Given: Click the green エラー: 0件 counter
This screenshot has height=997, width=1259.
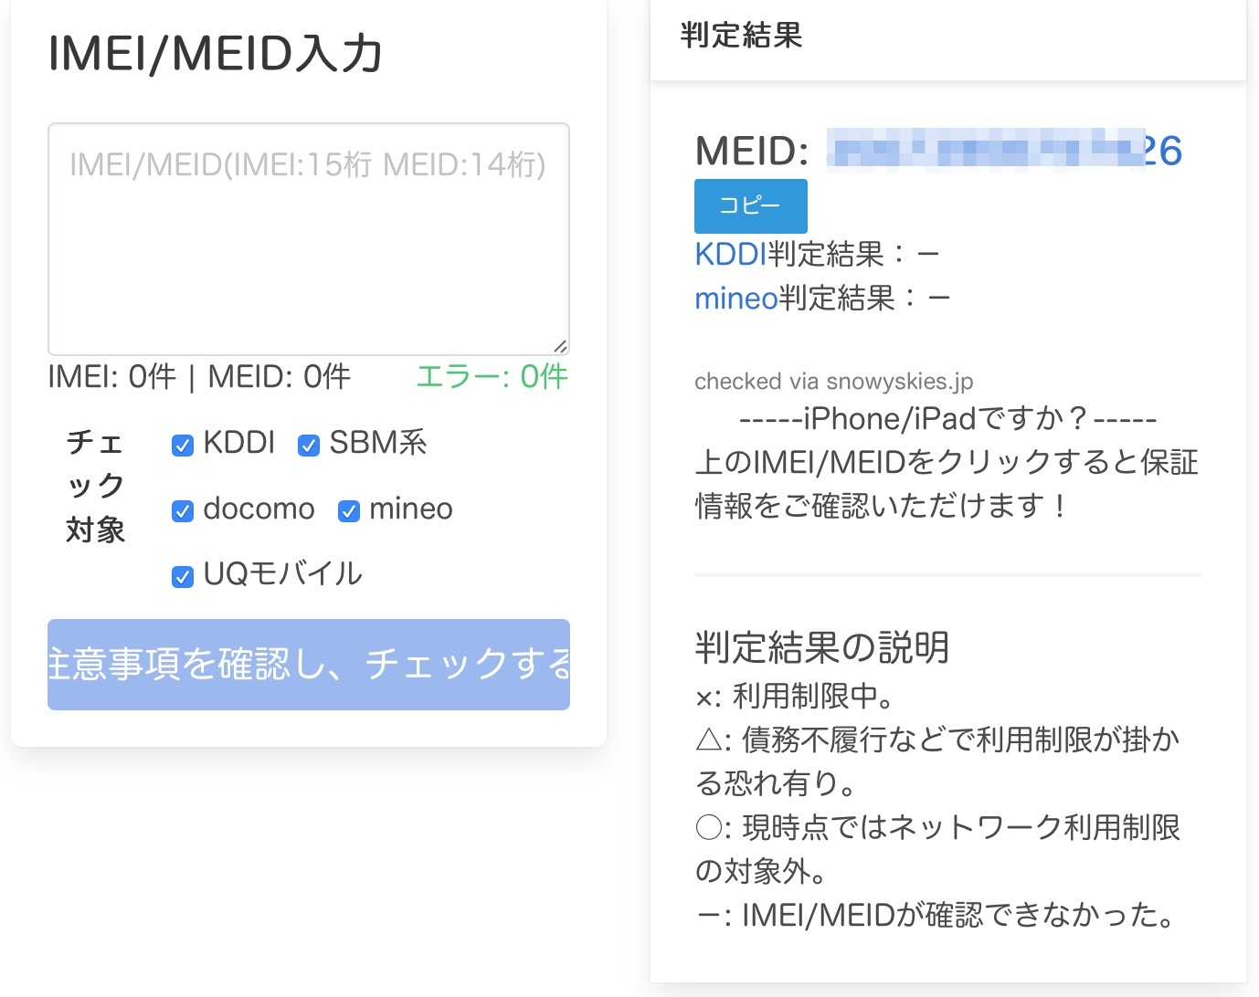Looking at the screenshot, I should pos(492,376).
